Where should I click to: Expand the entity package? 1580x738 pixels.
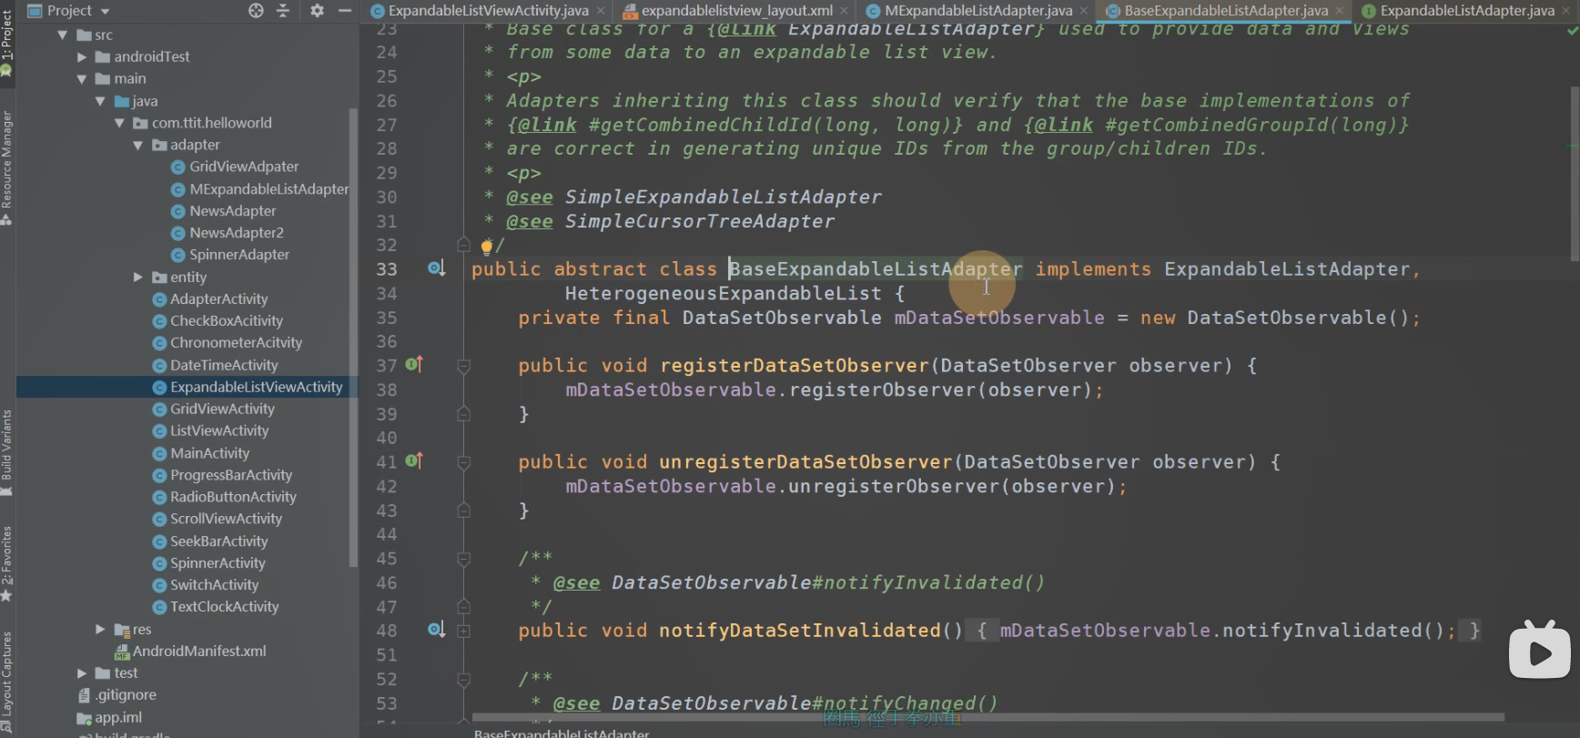tap(138, 277)
